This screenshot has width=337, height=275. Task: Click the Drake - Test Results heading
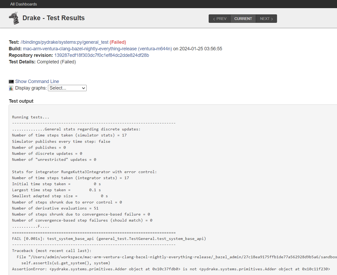(x=53, y=18)
